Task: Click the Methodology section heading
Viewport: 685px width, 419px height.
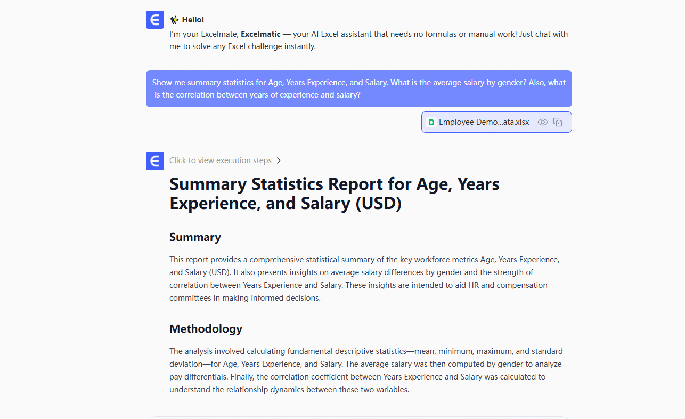Action: pyautogui.click(x=206, y=329)
